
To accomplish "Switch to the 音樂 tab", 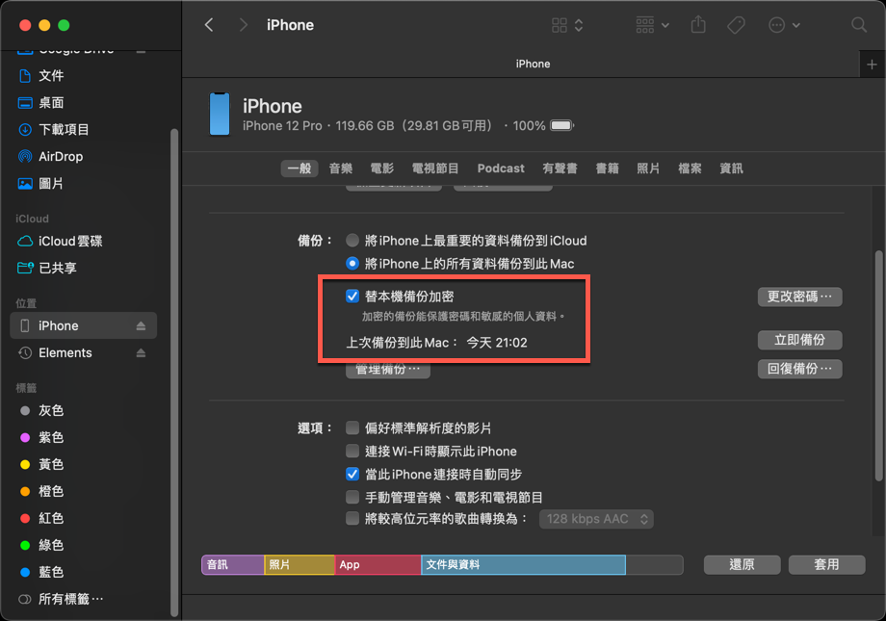I will 341,168.
